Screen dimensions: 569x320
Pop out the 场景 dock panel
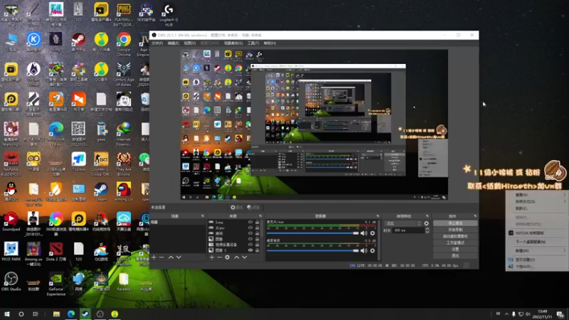203,216
